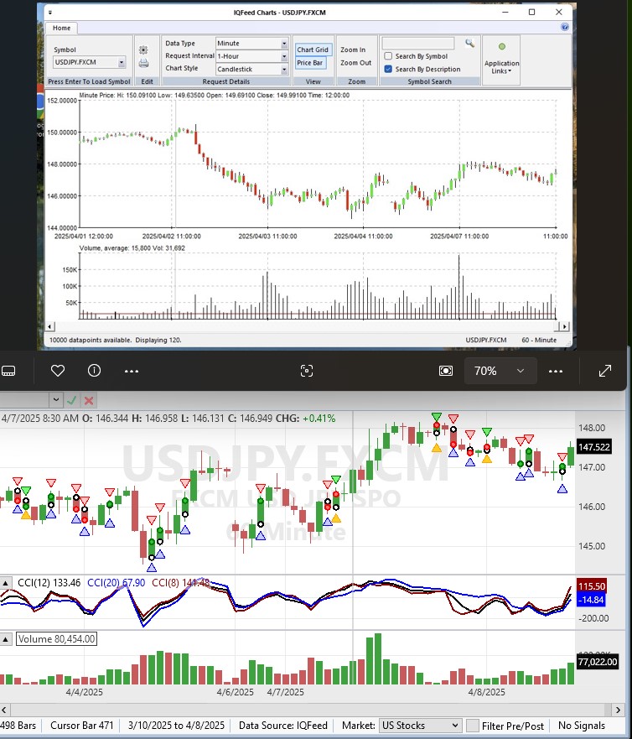The width and height of the screenshot is (632, 739).
Task: Click the No Signals status entry
Action: 582,726
